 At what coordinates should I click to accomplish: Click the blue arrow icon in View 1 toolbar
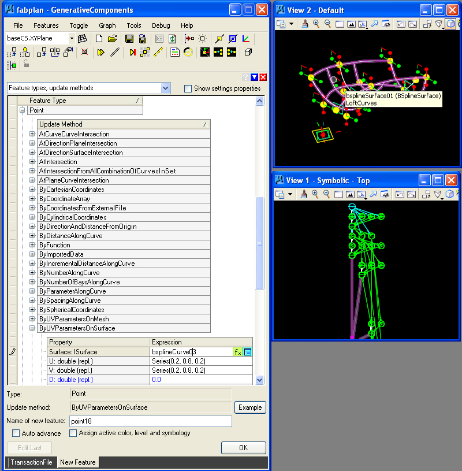373,194
